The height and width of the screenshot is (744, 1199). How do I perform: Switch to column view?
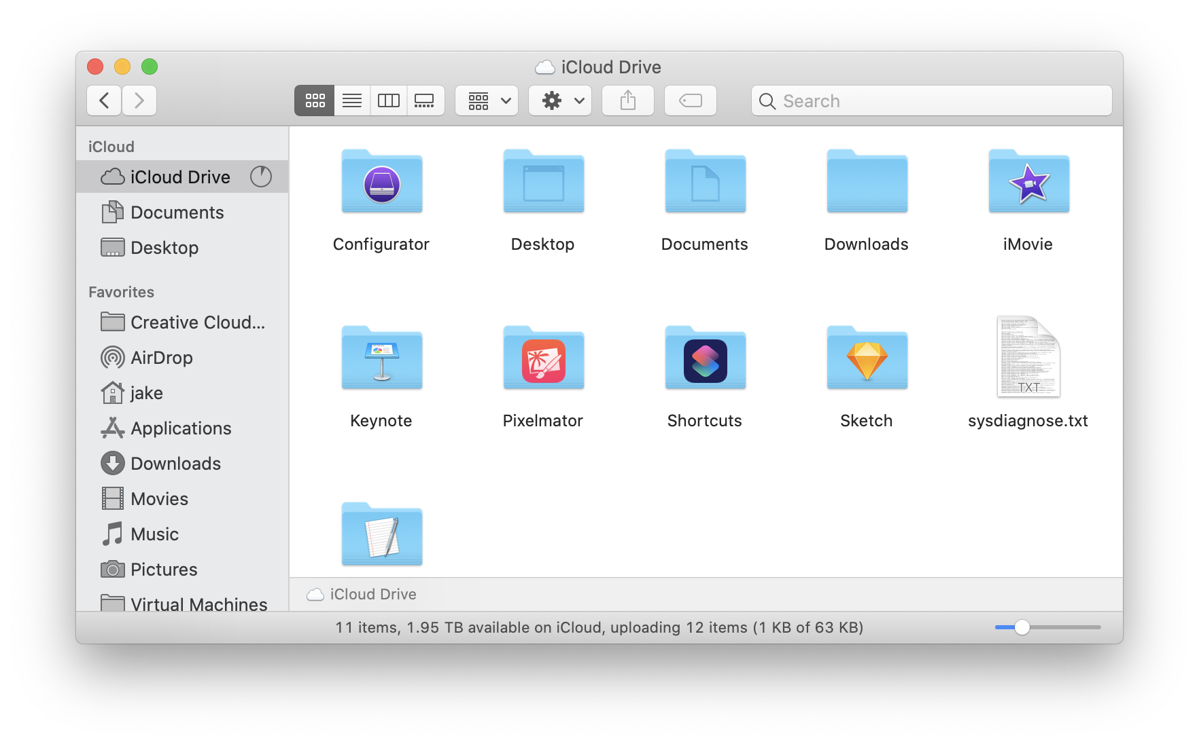[x=388, y=100]
